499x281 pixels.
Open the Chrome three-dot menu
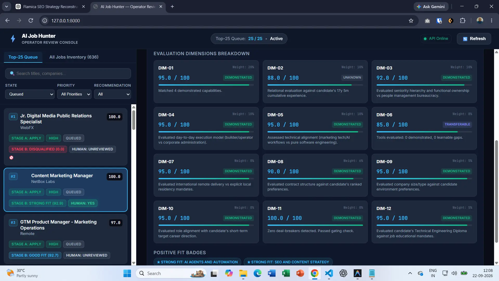click(491, 21)
